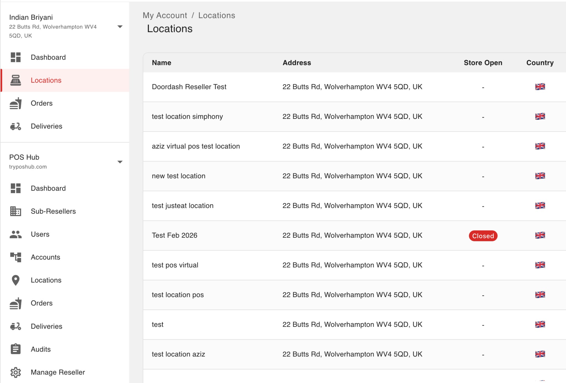The width and height of the screenshot is (566, 383).
Task: Open the Accounts hierarchy icon
Action: tap(15, 257)
